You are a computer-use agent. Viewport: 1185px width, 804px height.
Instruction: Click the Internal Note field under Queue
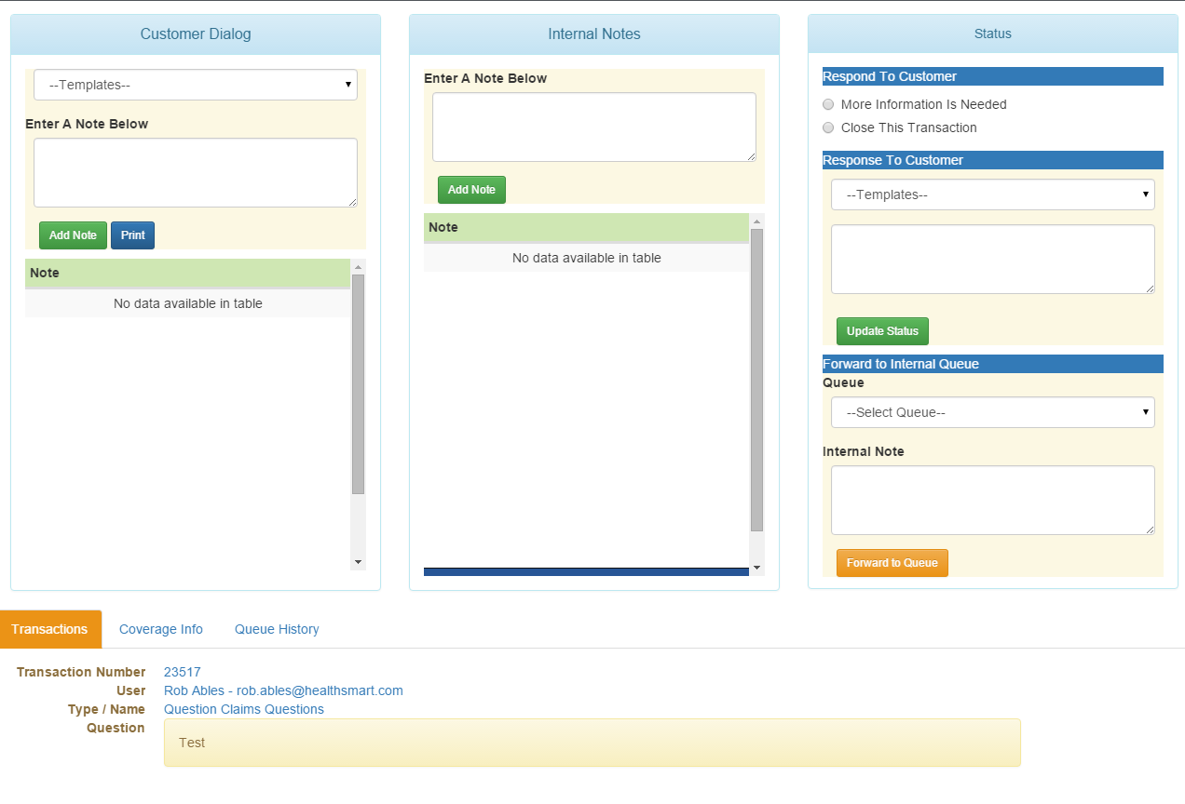pos(992,501)
